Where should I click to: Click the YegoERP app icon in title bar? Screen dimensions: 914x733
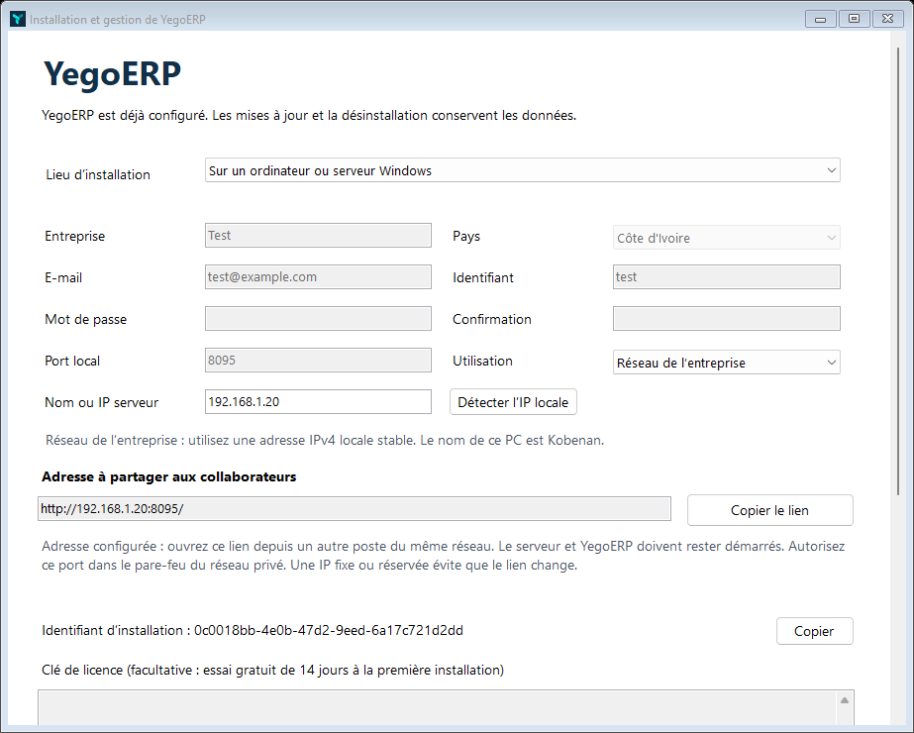(18, 19)
